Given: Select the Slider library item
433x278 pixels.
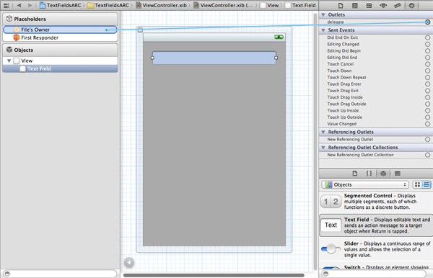Looking at the screenshot, I should (376, 249).
